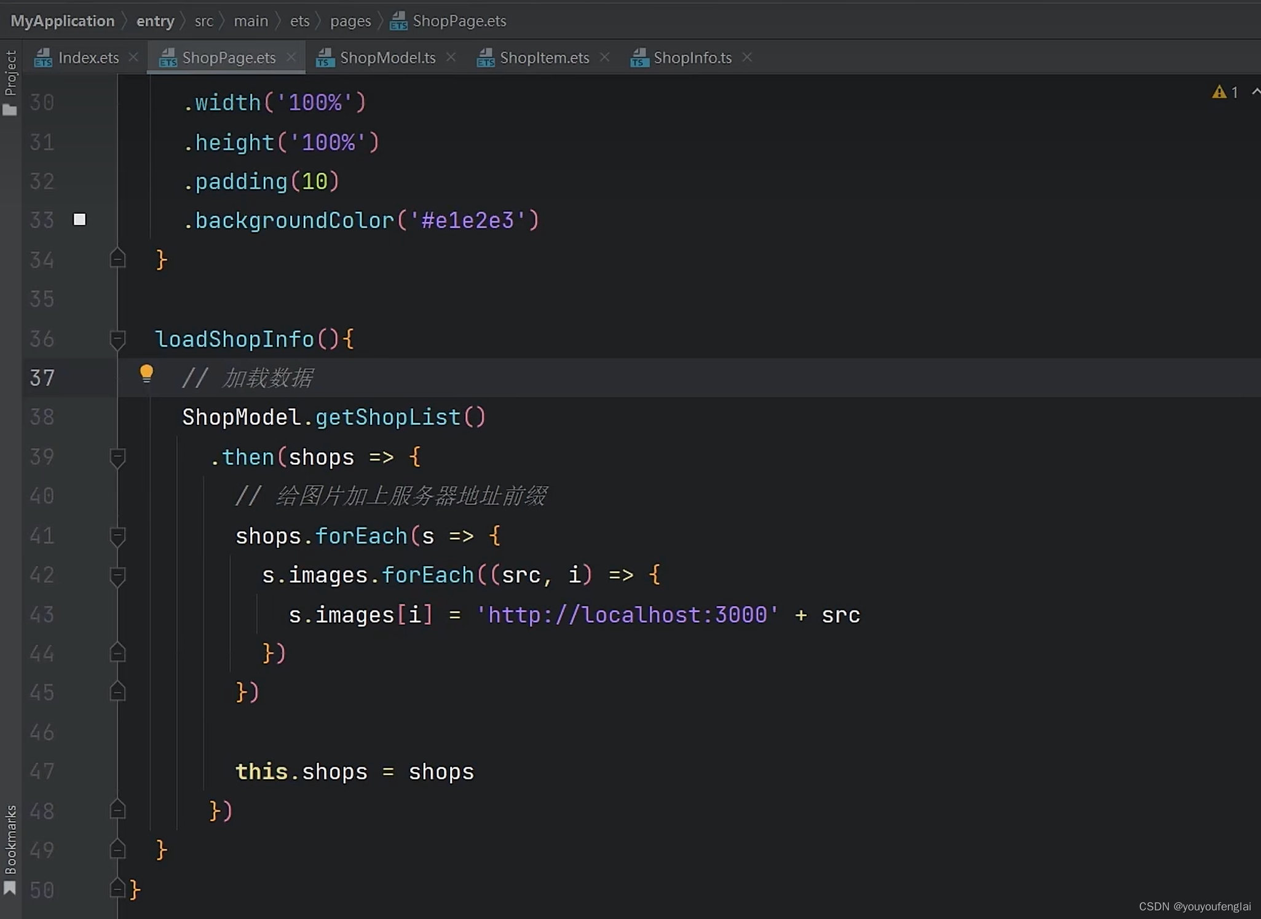Click the fold end marker on line 44
The image size is (1261, 919).
[x=117, y=653]
